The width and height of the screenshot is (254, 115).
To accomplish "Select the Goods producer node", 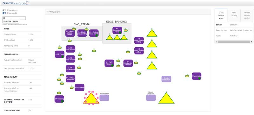I will (x=151, y=98).
